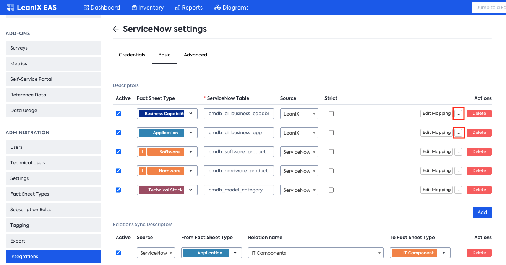Edit the cmdb_model_category table field
This screenshot has width=506, height=265.
click(x=239, y=190)
